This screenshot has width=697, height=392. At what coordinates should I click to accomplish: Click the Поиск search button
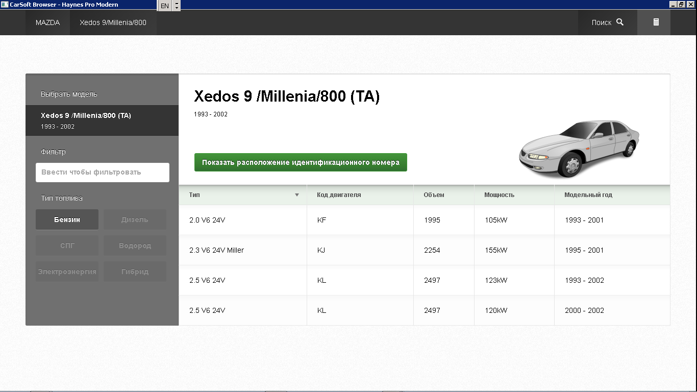point(608,22)
